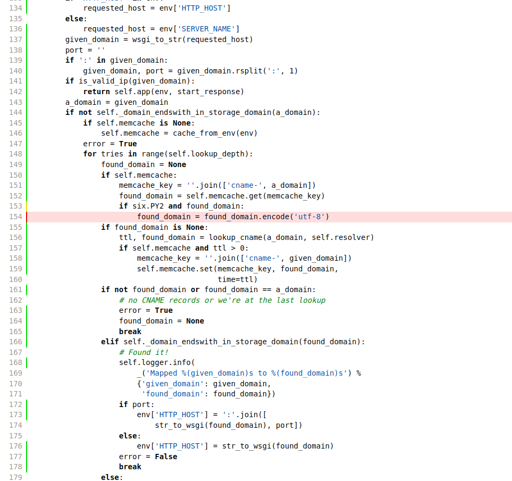
Task: Click the 'error = False' statement
Action: (148, 457)
